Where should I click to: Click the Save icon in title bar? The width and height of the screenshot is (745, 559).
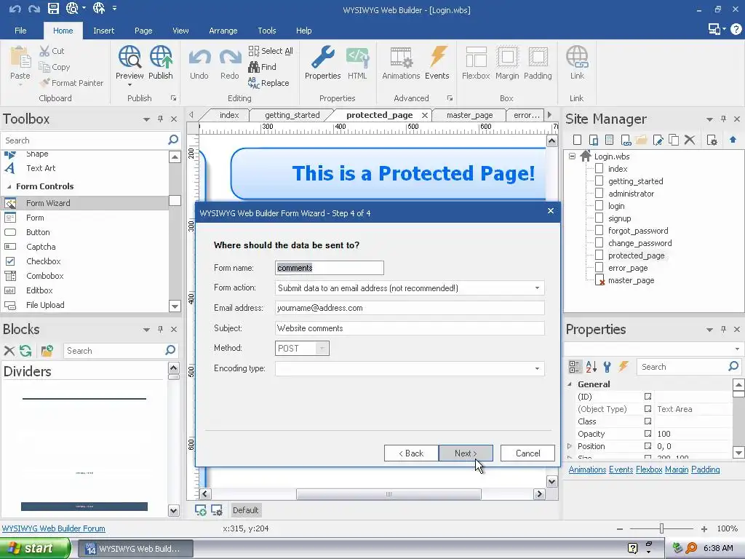coord(53,8)
